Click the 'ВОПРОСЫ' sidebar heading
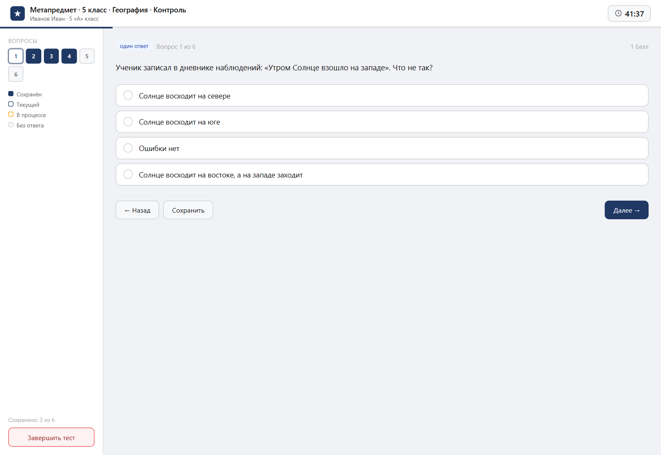Image resolution: width=661 pixels, height=455 pixels. pos(23,41)
